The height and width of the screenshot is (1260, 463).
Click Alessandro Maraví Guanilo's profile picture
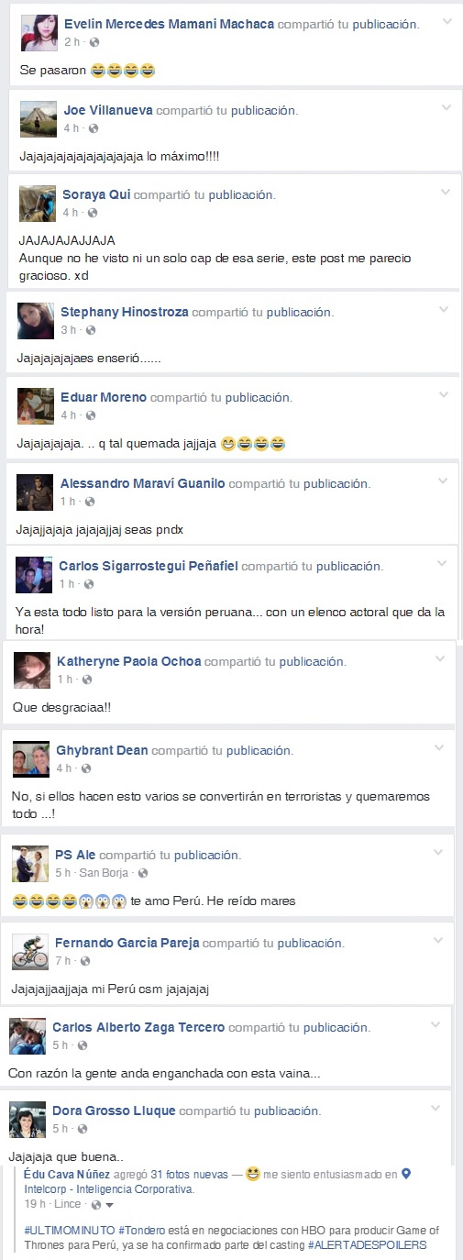tap(35, 492)
